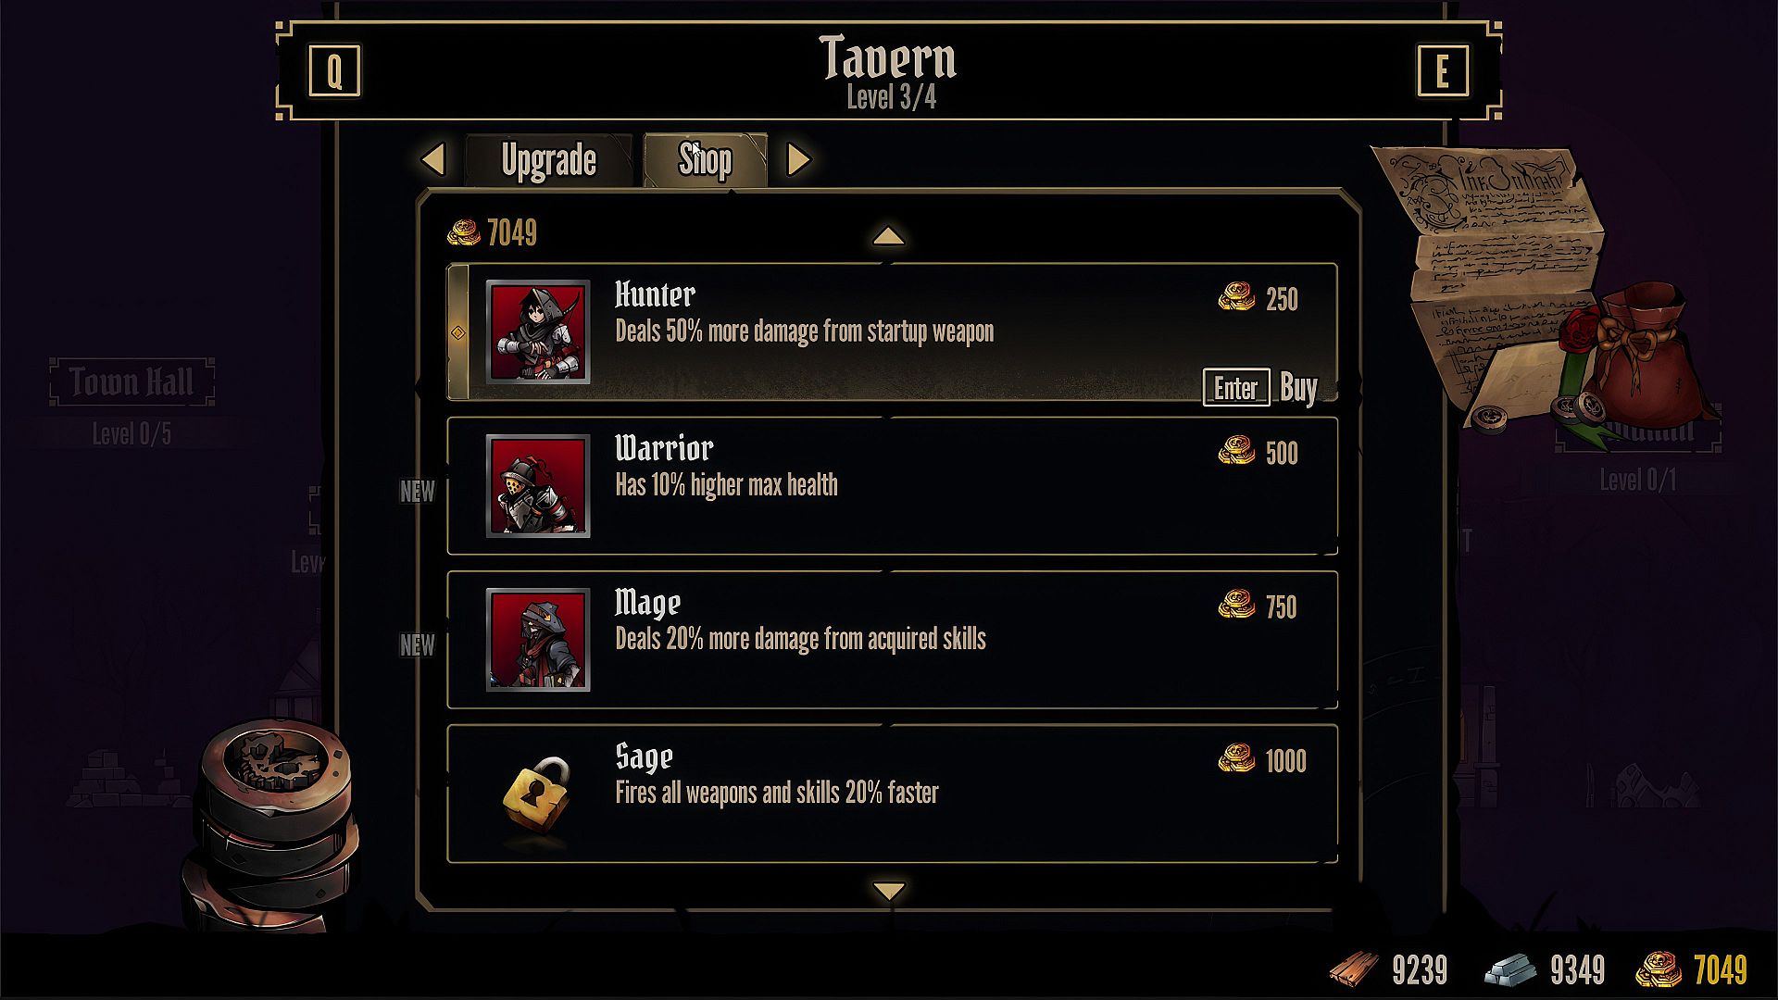Select the Sage shop row description
Image resolution: width=1778 pixels, height=1000 pixels.
[776, 793]
